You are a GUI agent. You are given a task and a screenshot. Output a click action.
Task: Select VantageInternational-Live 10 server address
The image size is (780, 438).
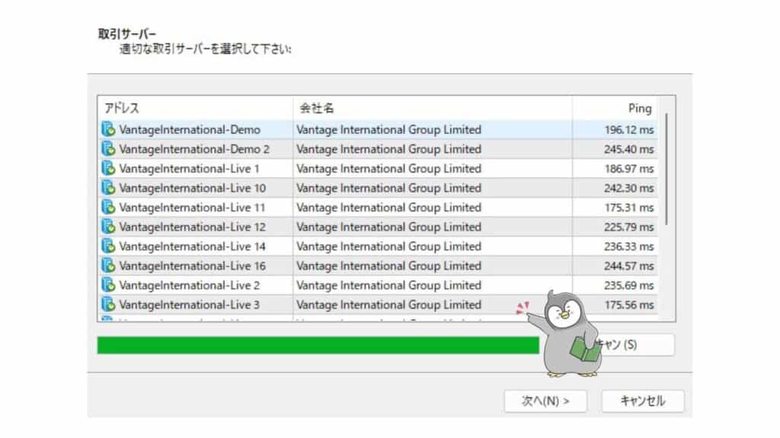(x=192, y=188)
